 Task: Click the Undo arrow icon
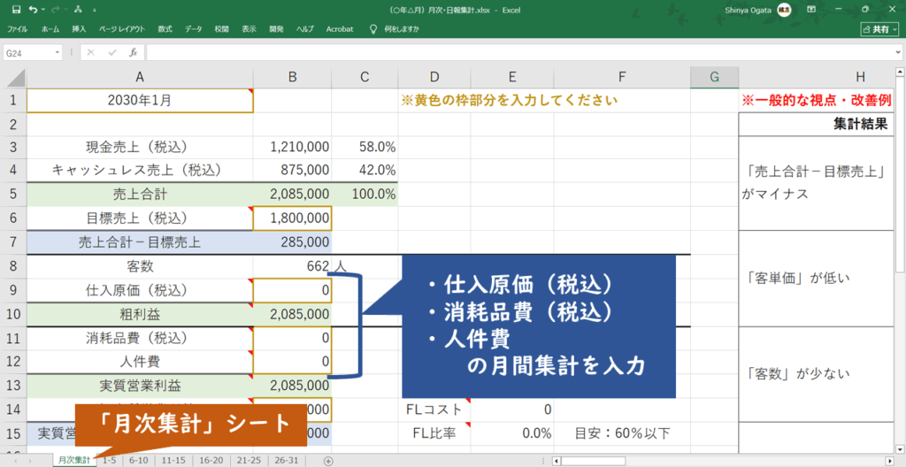coord(33,10)
